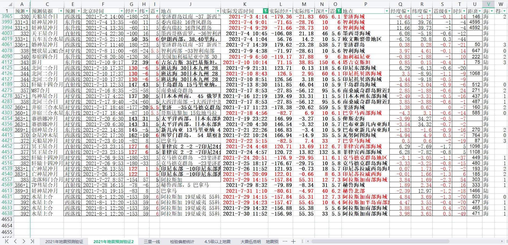Click the cell reading 塔吉克斯坦
The width and height of the screenshot is (508, 245).
click(366, 62)
